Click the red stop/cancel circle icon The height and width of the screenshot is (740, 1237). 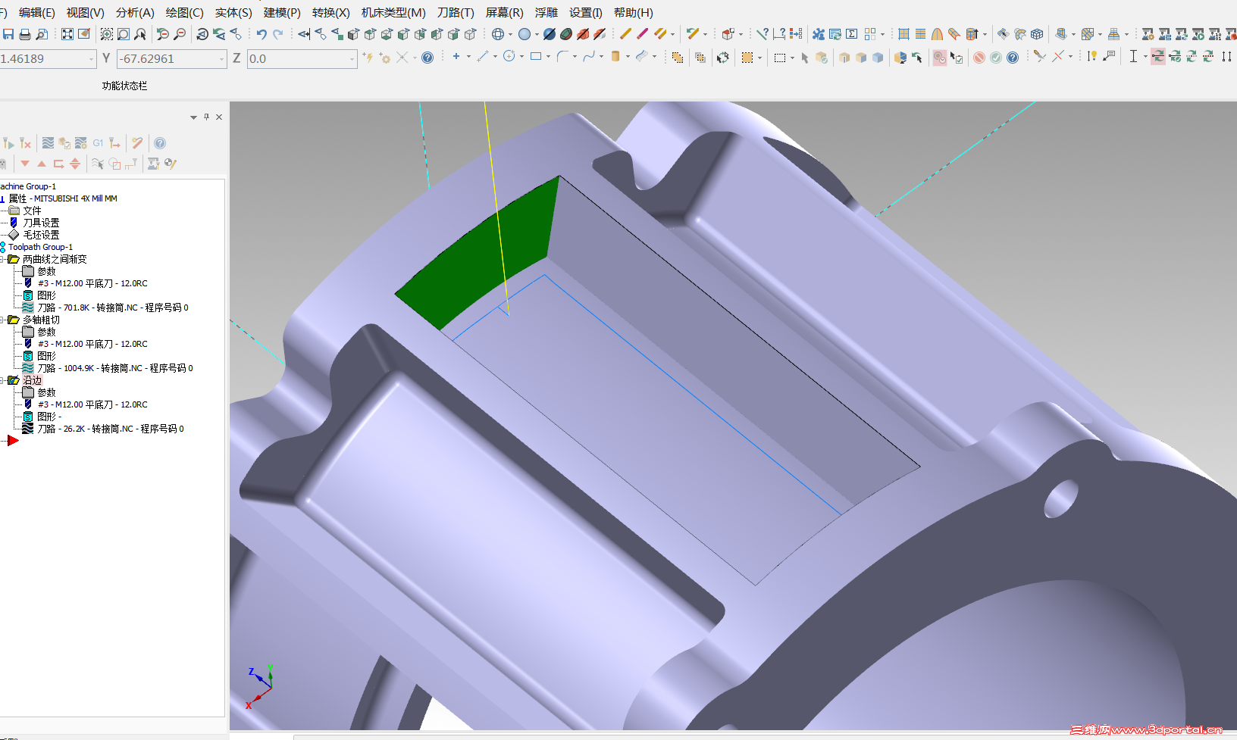point(979,58)
